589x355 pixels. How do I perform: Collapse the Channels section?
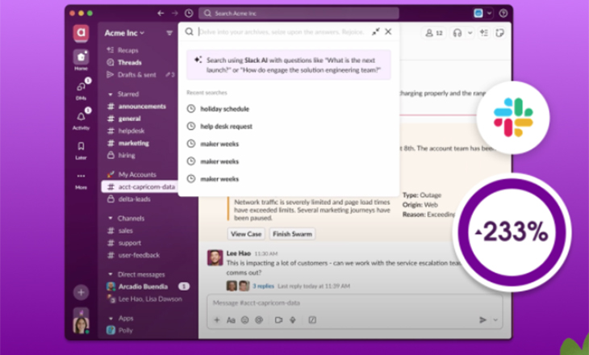pos(111,219)
